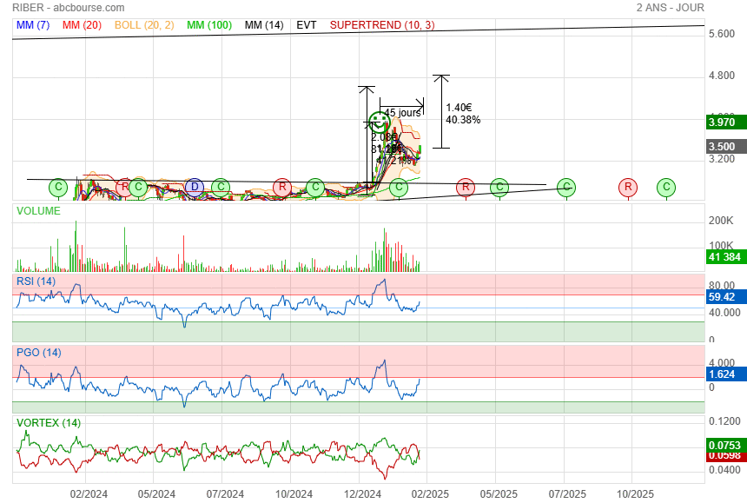Viewport: 747px width, 503px height.
Task: Click the green 41 384 volume tag
Action: [x=726, y=257]
